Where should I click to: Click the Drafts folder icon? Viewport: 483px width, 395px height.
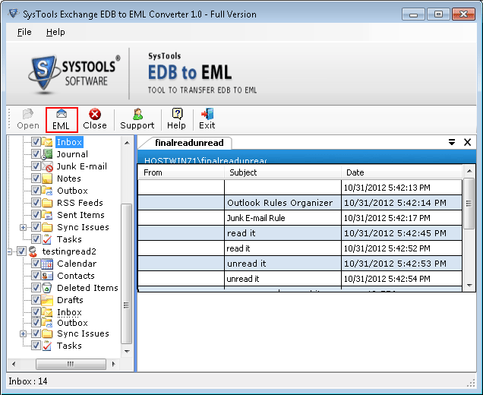click(47, 300)
